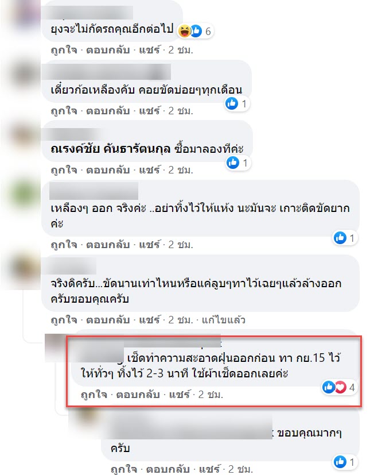Click the laughing reaction emoji on the first comment
The image size is (374, 475).
tap(184, 30)
